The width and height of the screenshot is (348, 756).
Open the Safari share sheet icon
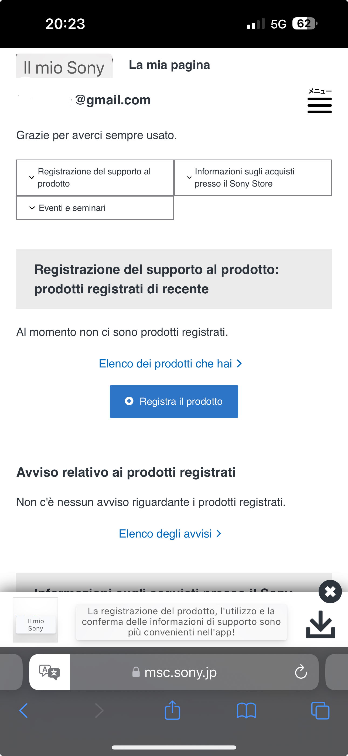point(172,711)
